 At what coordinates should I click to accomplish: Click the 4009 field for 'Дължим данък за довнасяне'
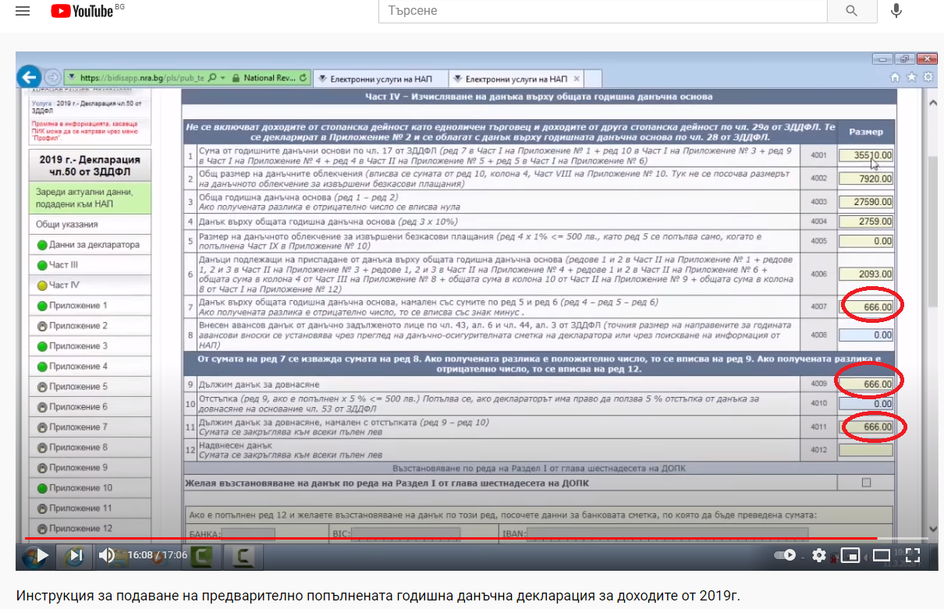click(x=866, y=384)
